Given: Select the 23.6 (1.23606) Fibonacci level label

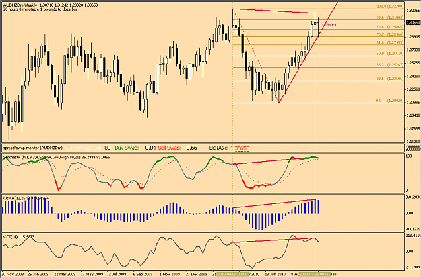Looking at the screenshot, I should click(390, 79).
